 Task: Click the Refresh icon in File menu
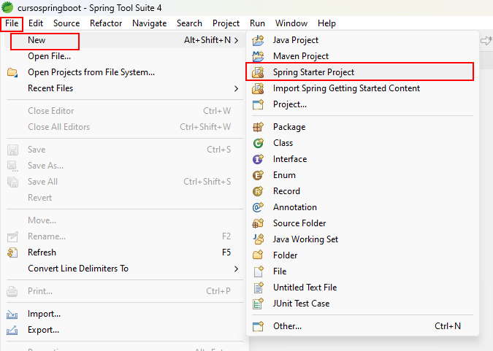pyautogui.click(x=12, y=252)
